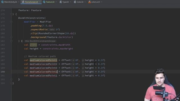
Task: Toggle the function end fold marker on line 193
Action: click(11, 83)
